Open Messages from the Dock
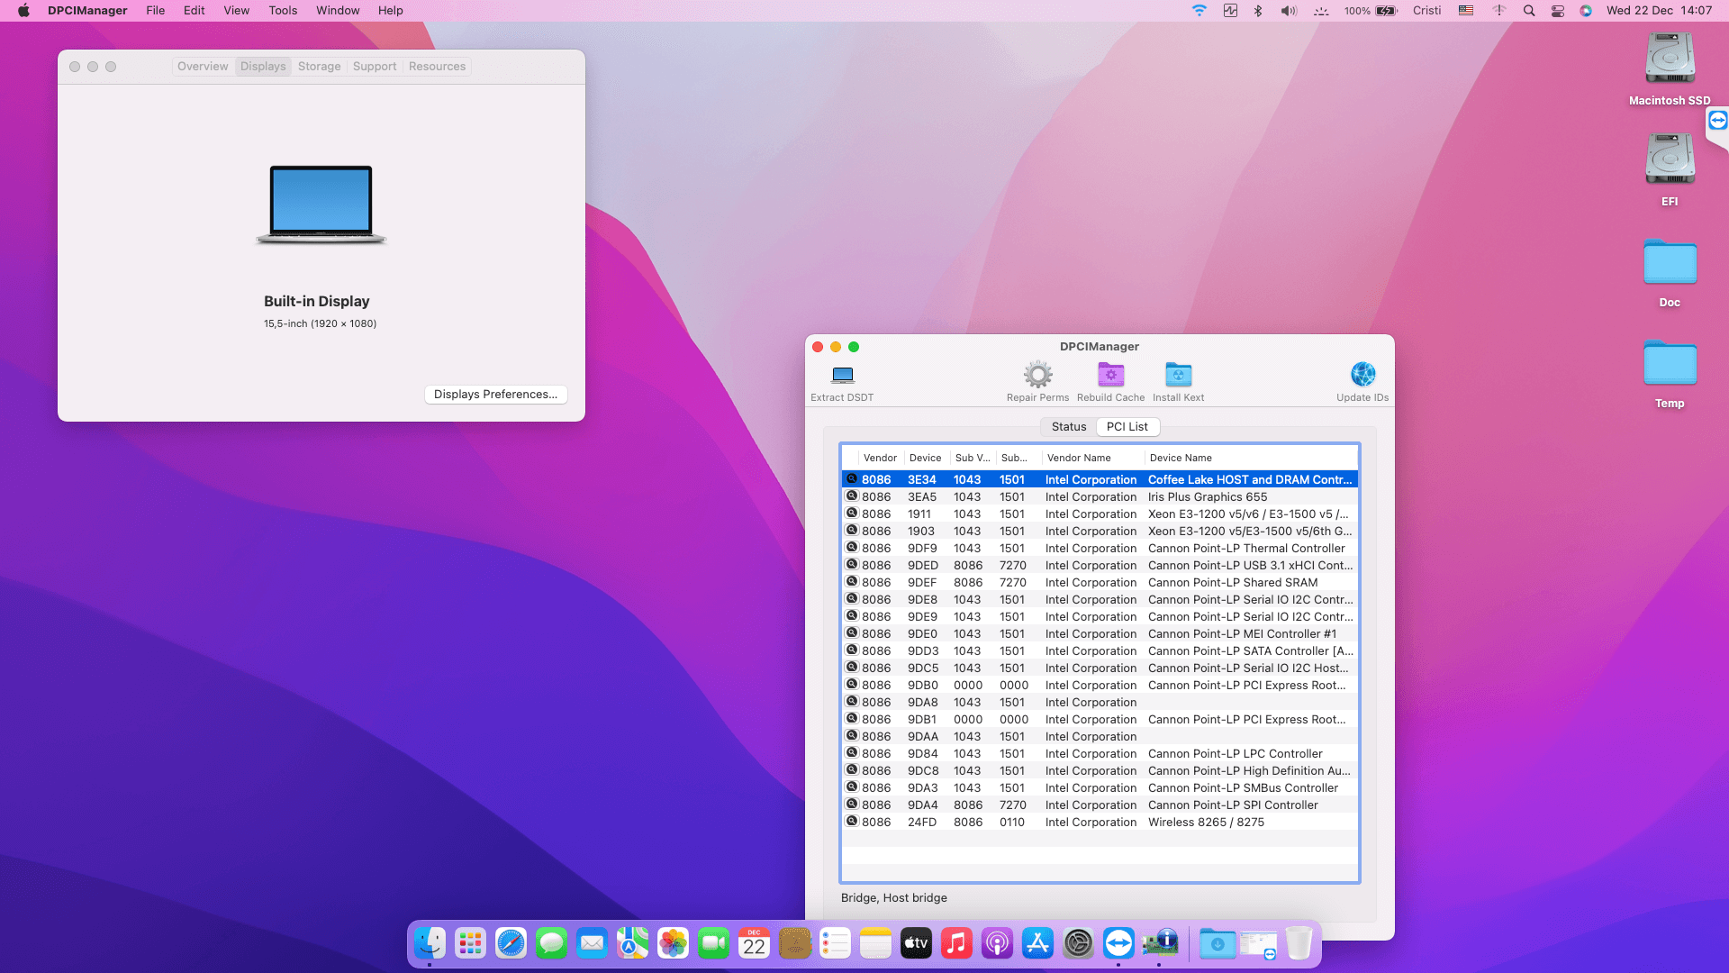Viewport: 1729px width, 973px height. 551,943
